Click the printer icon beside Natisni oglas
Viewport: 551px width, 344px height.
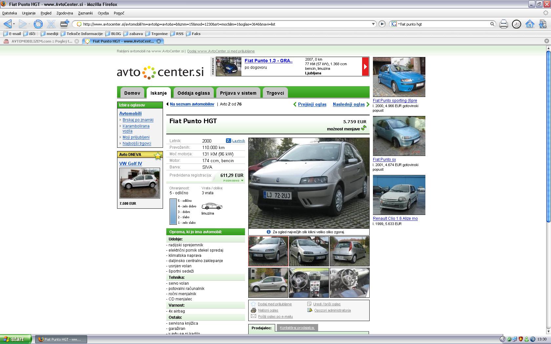pos(253,310)
